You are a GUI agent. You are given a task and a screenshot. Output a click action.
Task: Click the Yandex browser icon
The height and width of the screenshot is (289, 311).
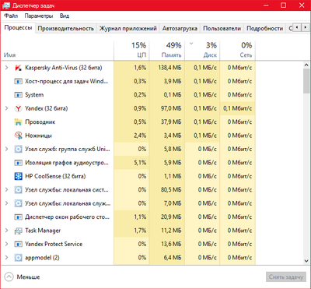18,108
